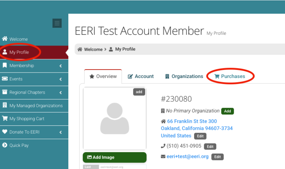Screen dimensions: 285x169
Task: Click the archive icon beside Regional Chapters
Action: click(5, 92)
